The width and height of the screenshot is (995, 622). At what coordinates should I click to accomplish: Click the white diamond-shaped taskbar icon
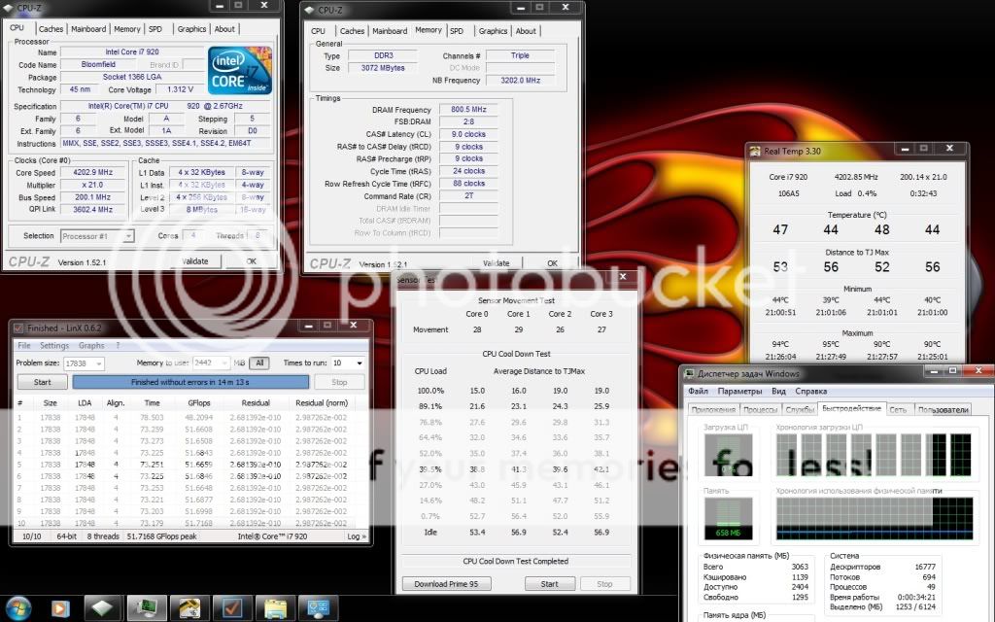[x=102, y=608]
